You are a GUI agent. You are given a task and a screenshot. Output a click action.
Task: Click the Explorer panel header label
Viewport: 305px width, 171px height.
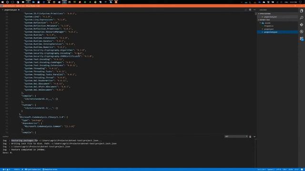[263, 9]
